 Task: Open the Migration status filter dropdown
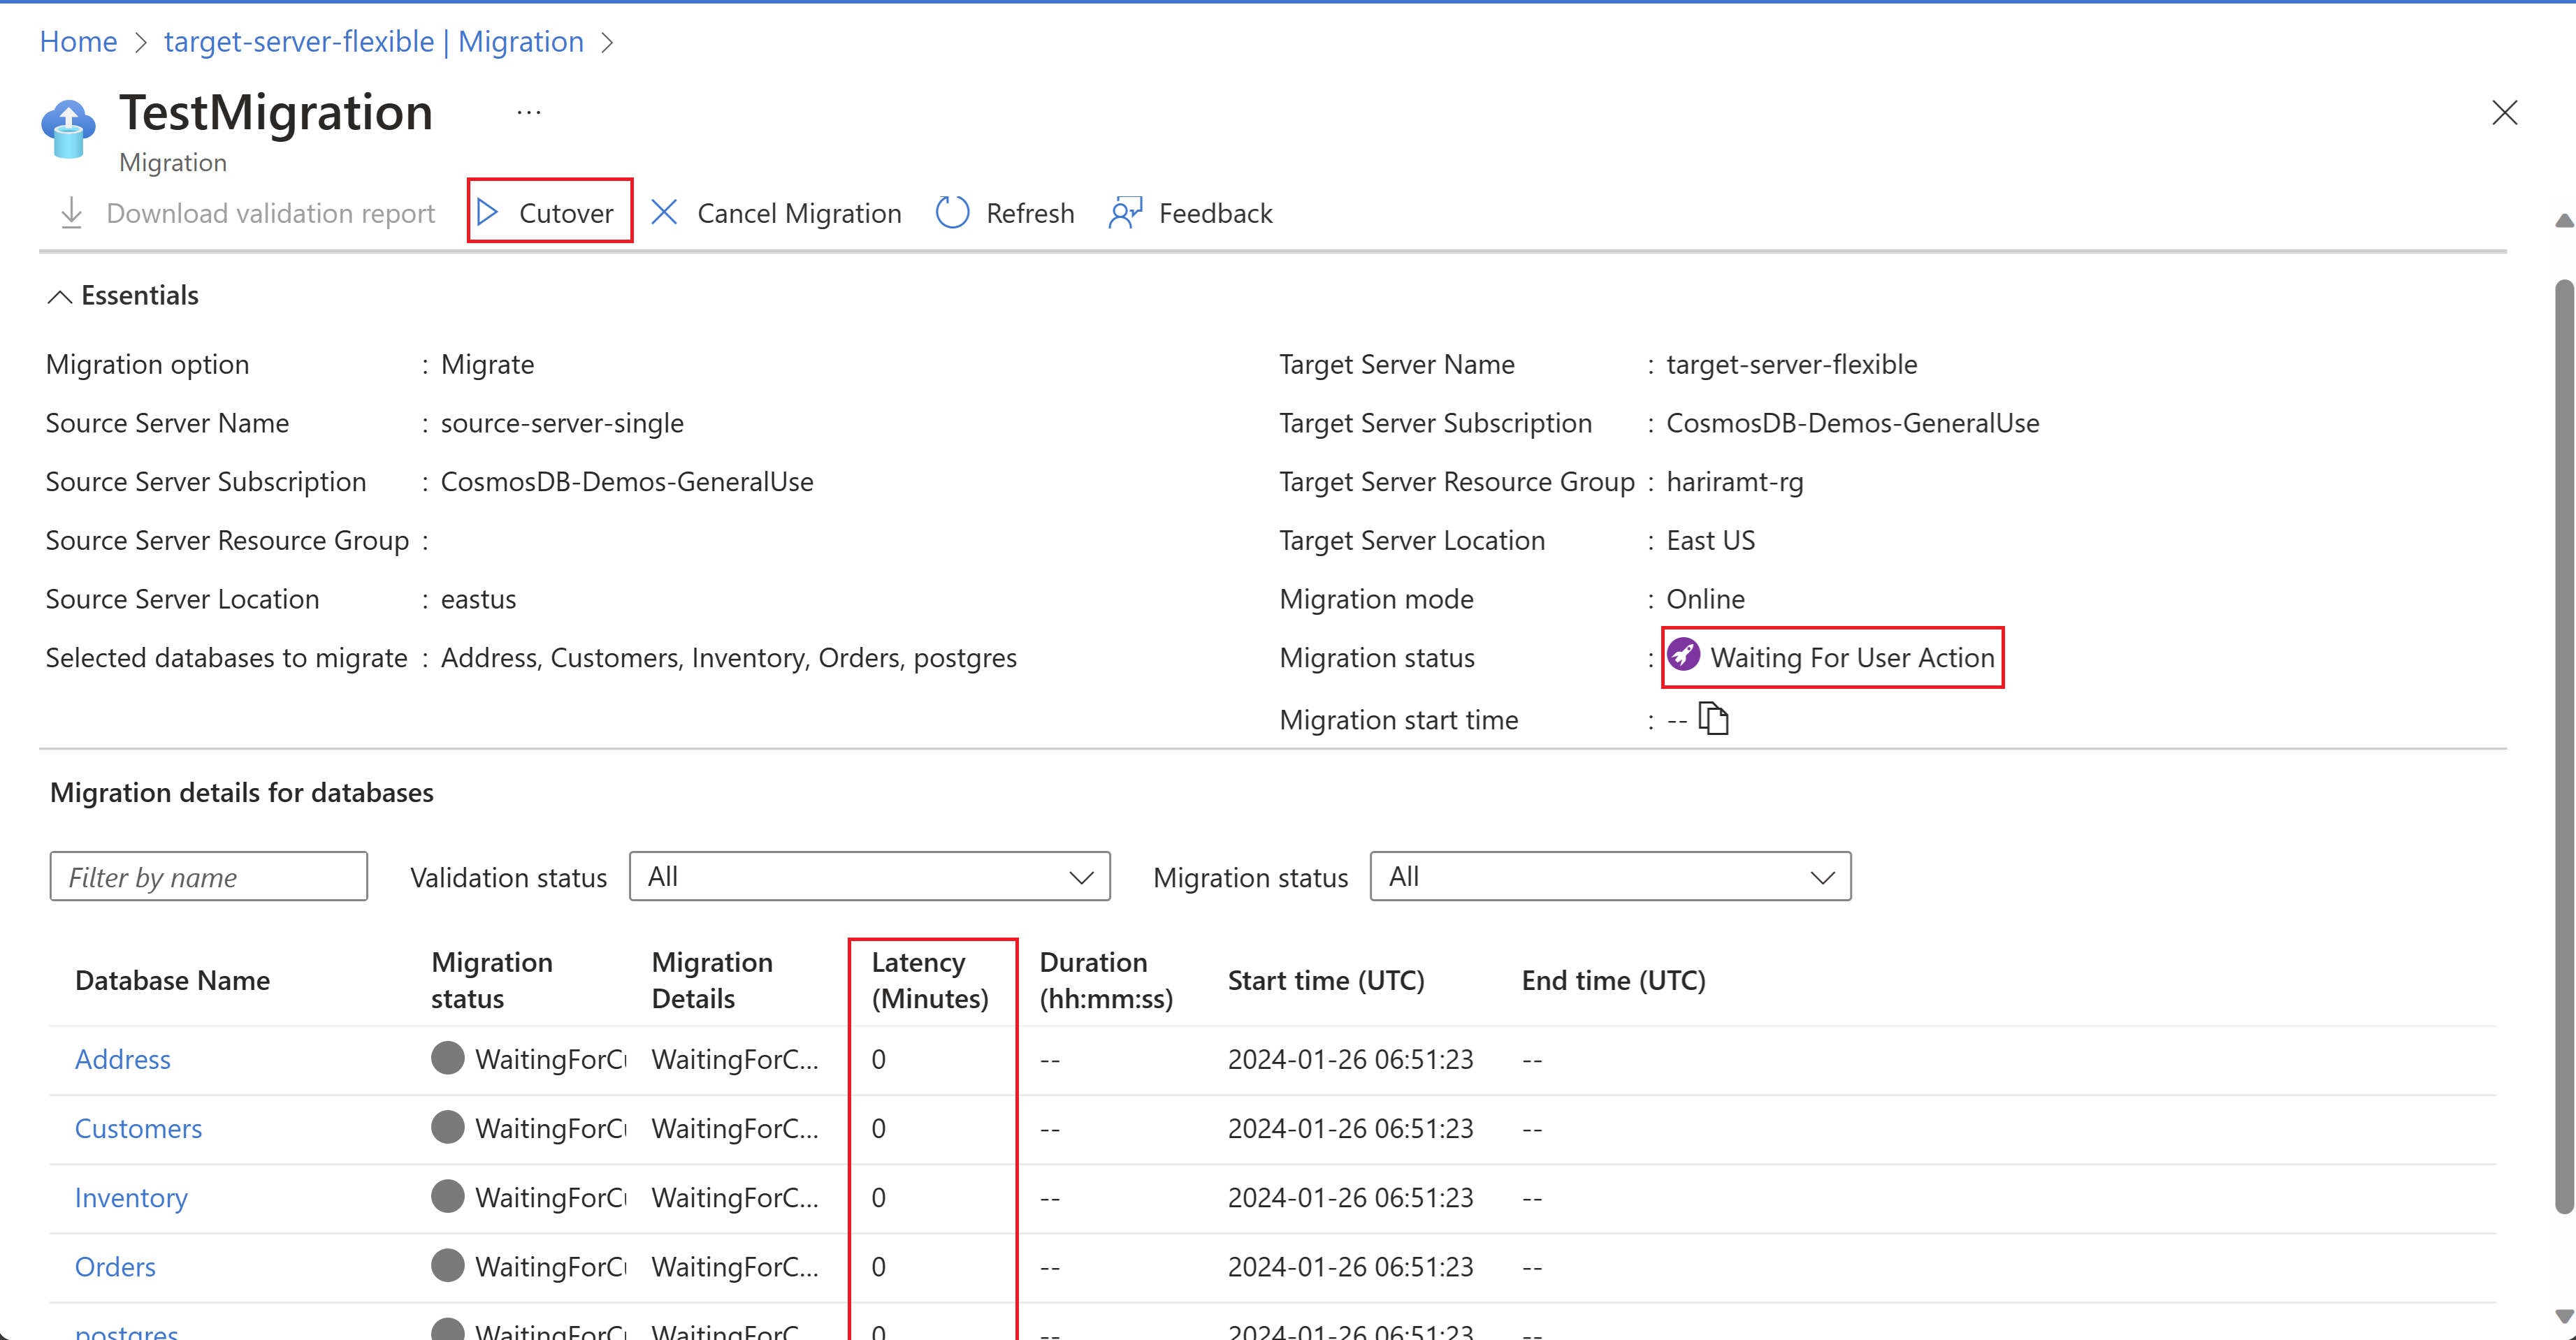(x=1610, y=877)
